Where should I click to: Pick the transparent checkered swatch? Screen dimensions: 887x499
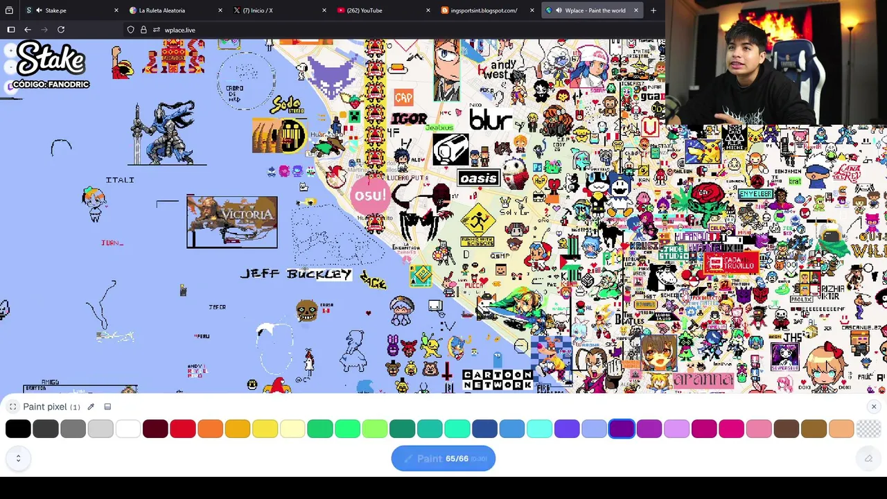[869, 429]
